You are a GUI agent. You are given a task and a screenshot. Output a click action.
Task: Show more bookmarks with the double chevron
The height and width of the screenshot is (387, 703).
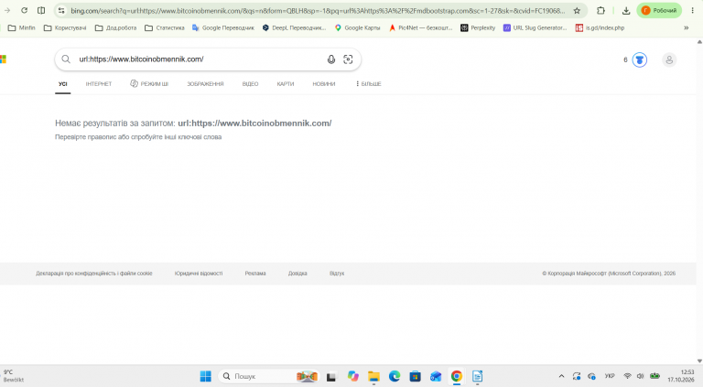point(686,27)
